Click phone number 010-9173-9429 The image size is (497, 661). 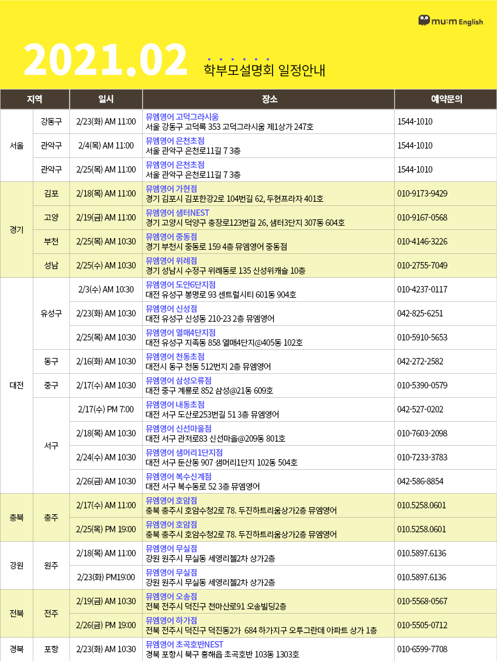click(x=422, y=194)
